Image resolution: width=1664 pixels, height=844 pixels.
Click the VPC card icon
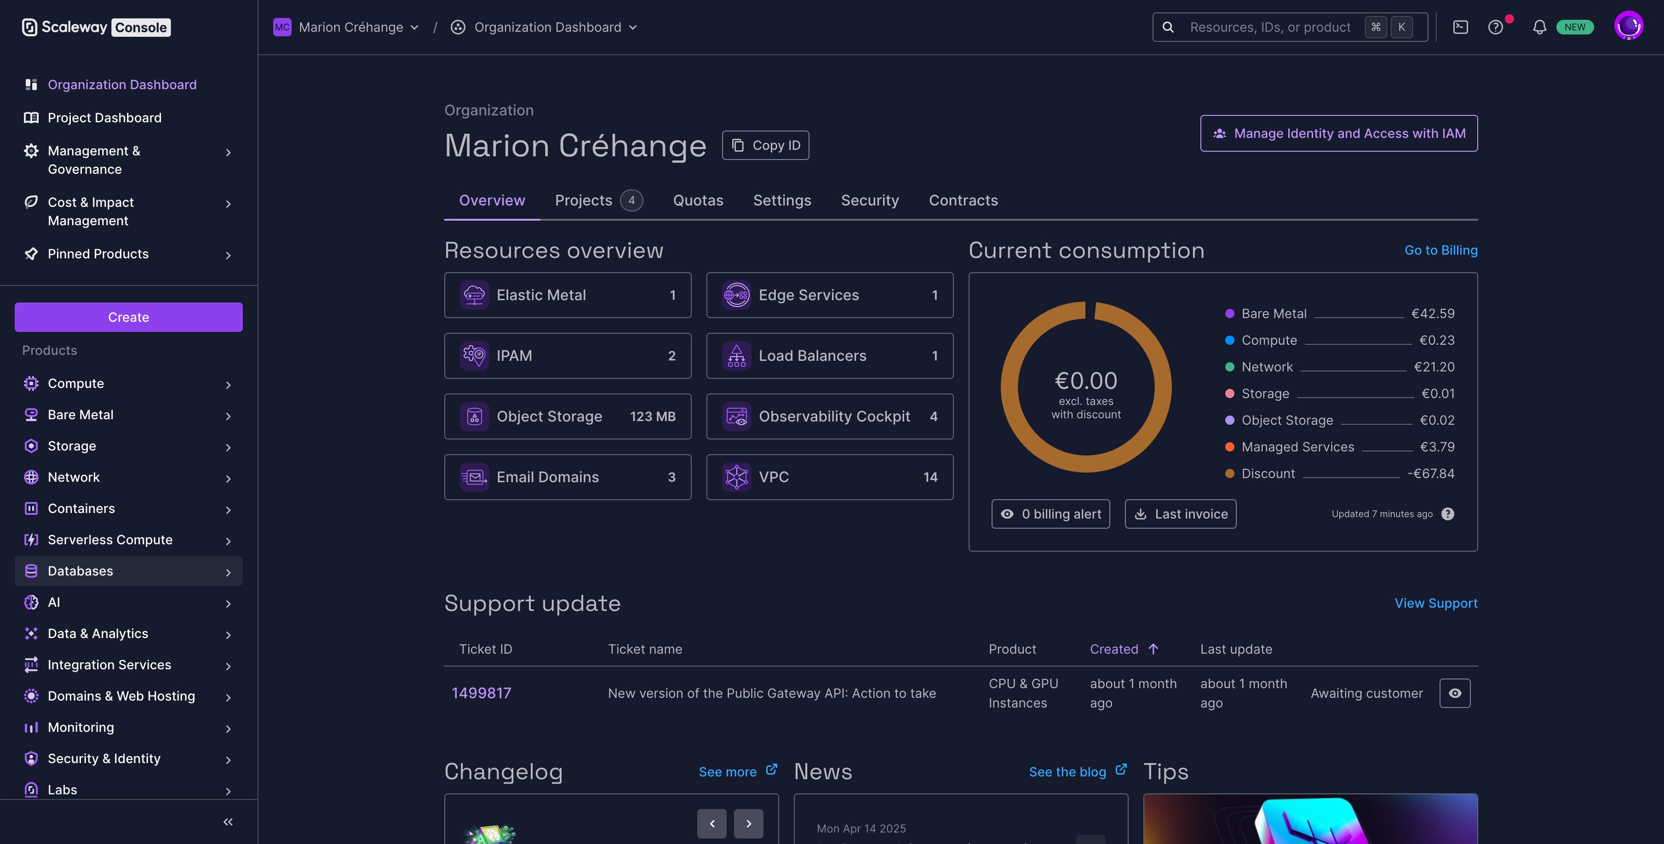click(x=736, y=477)
